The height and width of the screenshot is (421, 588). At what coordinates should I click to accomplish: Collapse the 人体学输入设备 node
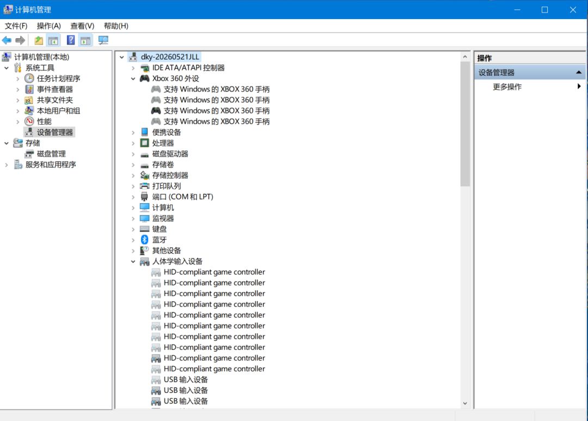tap(133, 261)
